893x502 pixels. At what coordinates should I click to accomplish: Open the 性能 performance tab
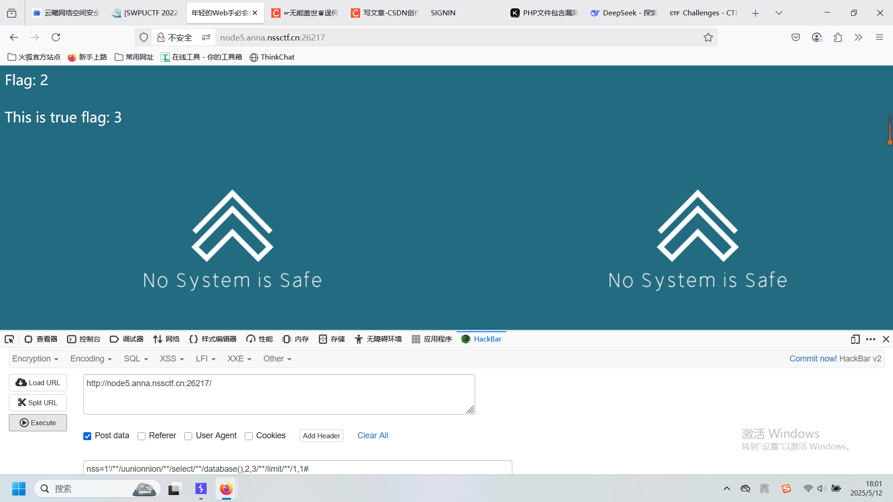(x=260, y=339)
